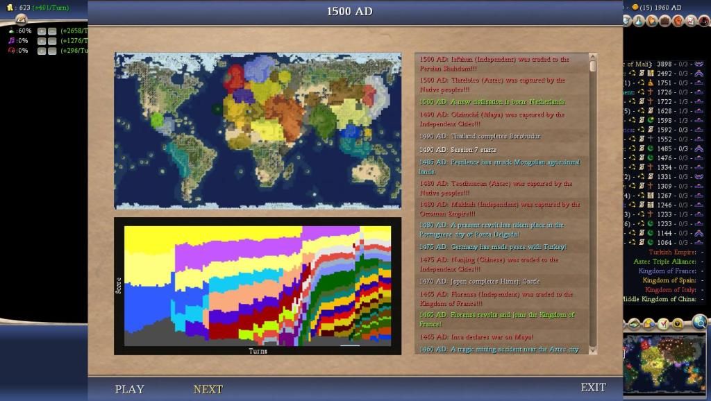Decrease espionage rate with its minus button
This screenshot has height=401, width=711.
52,51
